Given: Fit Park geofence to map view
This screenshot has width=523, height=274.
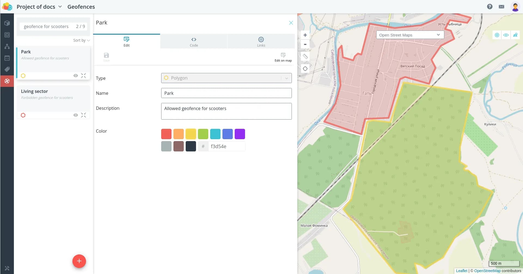Looking at the screenshot, I should [83, 76].
